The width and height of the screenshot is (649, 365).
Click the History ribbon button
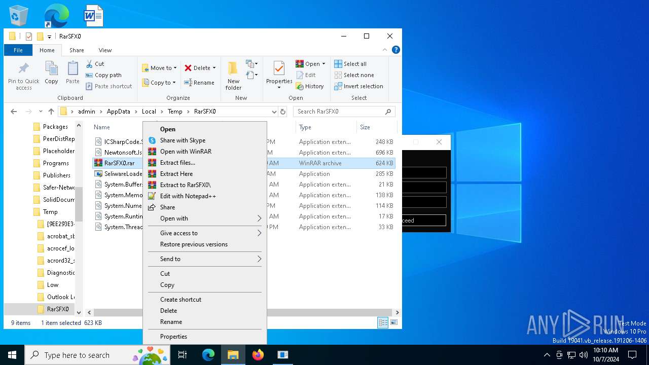point(310,86)
